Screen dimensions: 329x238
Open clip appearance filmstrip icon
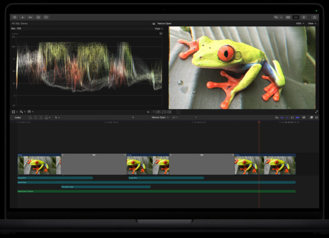click(x=304, y=117)
